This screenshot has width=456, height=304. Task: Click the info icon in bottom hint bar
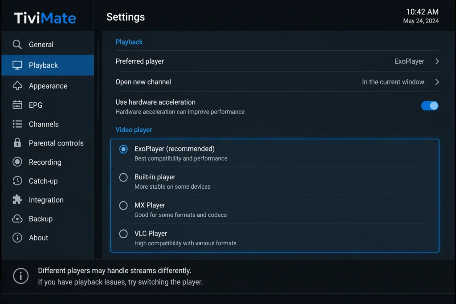click(20, 276)
